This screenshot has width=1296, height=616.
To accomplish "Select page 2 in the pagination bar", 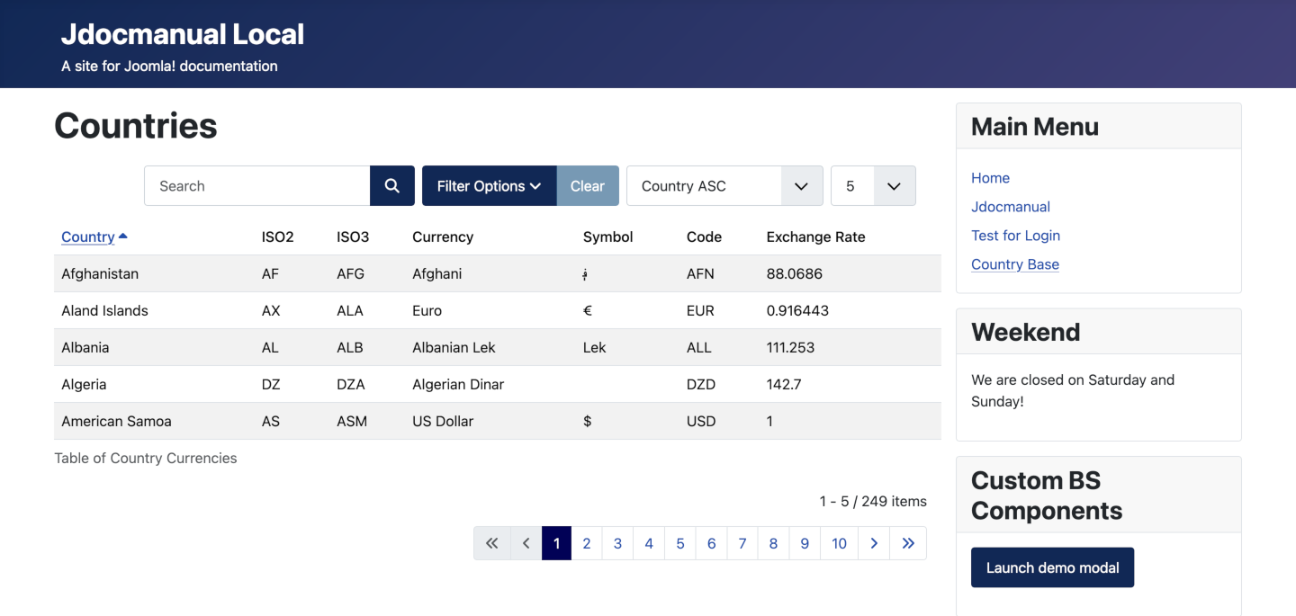I will coord(587,543).
